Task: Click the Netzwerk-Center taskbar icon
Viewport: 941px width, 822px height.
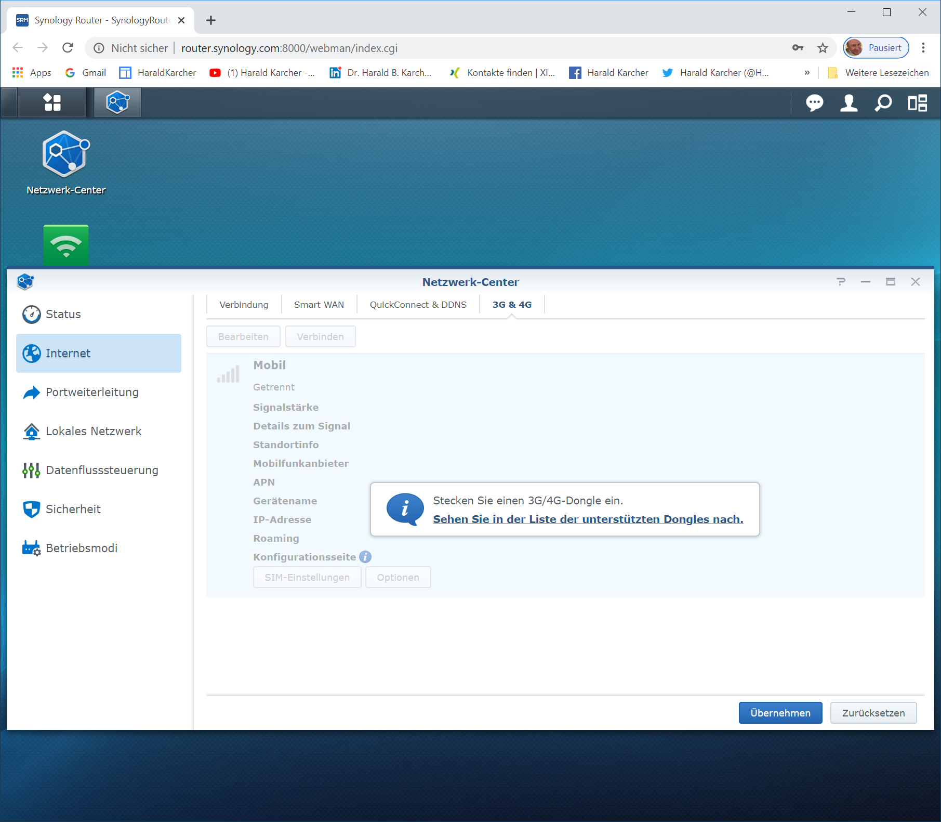Action: point(117,102)
